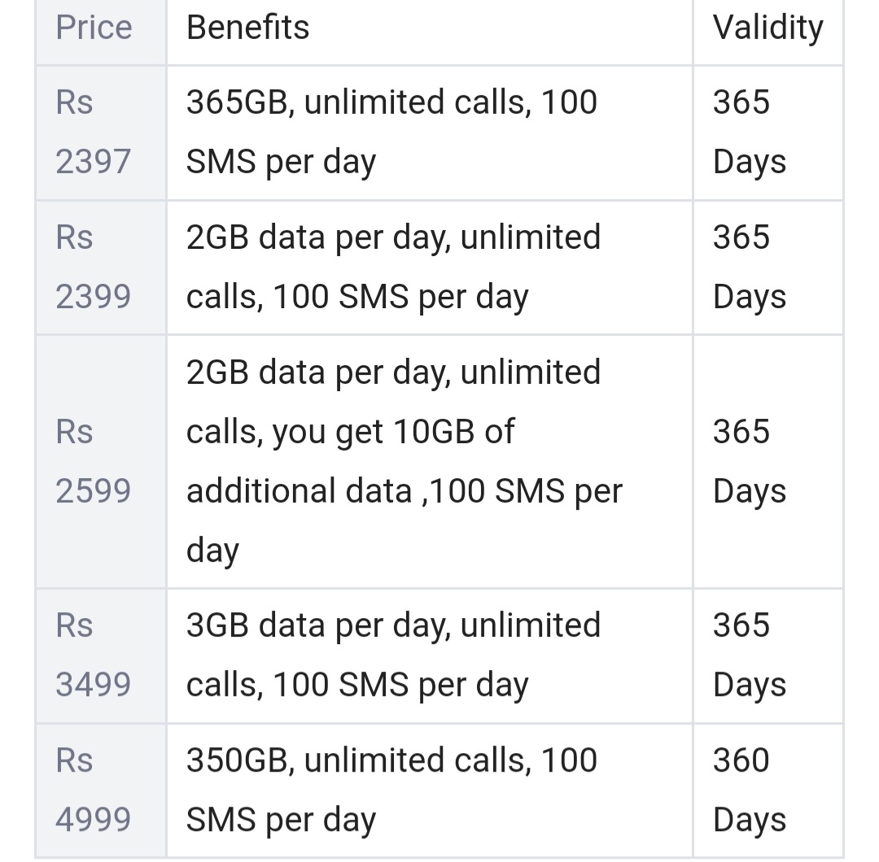Select the Rs 2599 price cell
This screenshot has height=862, width=879.
click(93, 461)
